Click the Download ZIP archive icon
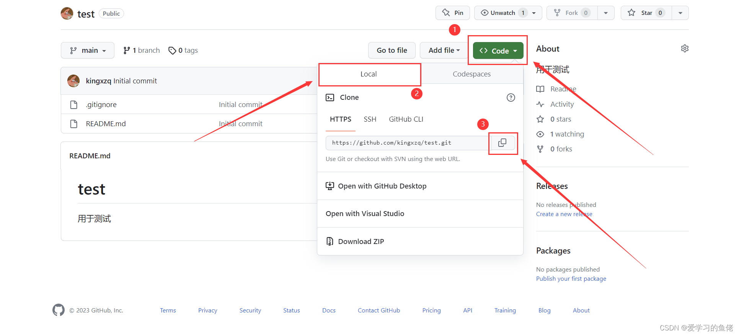This screenshot has width=739, height=335. click(330, 241)
